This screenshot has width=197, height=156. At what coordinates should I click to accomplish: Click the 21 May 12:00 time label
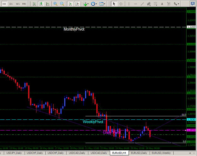coord(92,148)
